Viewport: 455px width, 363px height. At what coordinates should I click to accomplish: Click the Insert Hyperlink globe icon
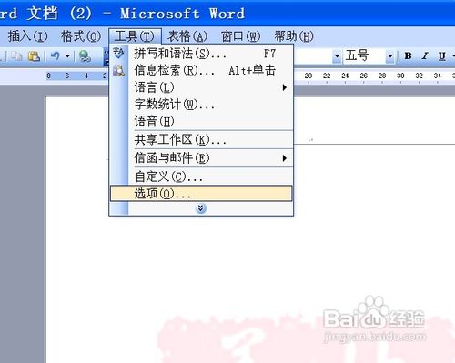click(x=85, y=56)
